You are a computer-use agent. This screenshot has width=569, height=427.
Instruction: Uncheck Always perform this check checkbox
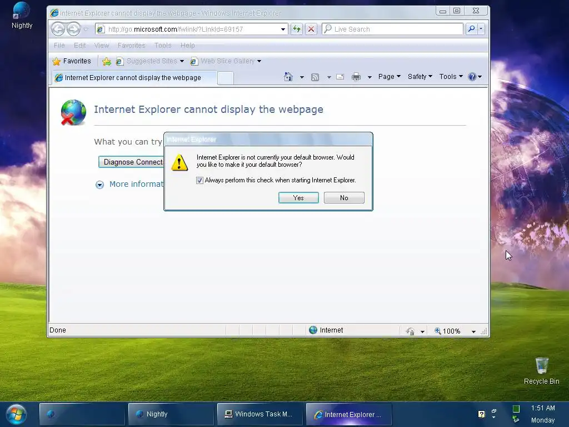click(199, 180)
